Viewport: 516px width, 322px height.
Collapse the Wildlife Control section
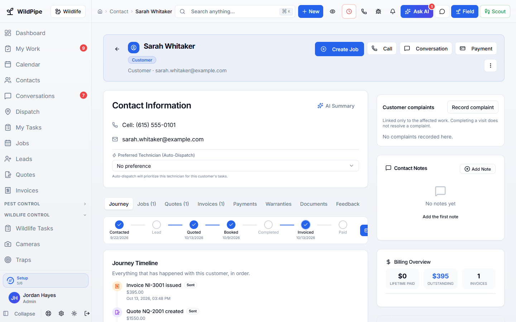[x=46, y=215]
